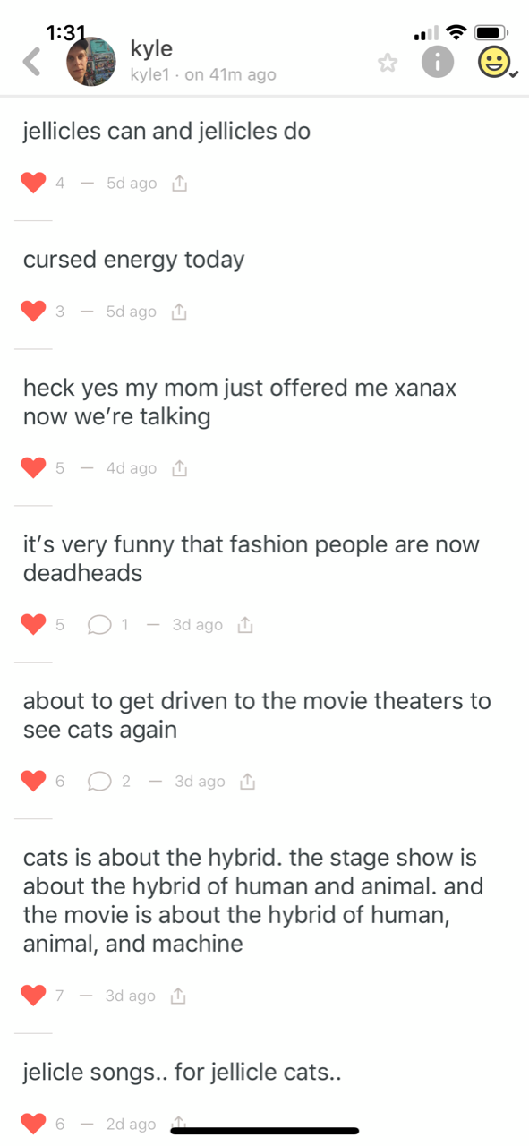Share the xanax post
Viewport: 529px width, 1146px height.
click(178, 468)
